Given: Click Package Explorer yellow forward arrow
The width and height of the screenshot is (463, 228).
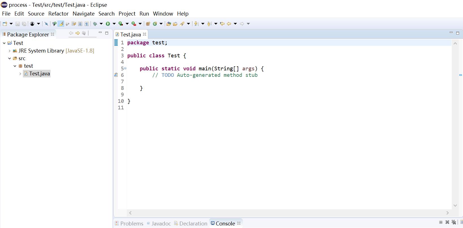Looking at the screenshot, I should pyautogui.click(x=78, y=33).
